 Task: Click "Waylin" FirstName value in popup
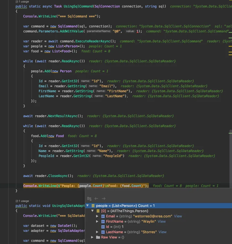point(149,222)
